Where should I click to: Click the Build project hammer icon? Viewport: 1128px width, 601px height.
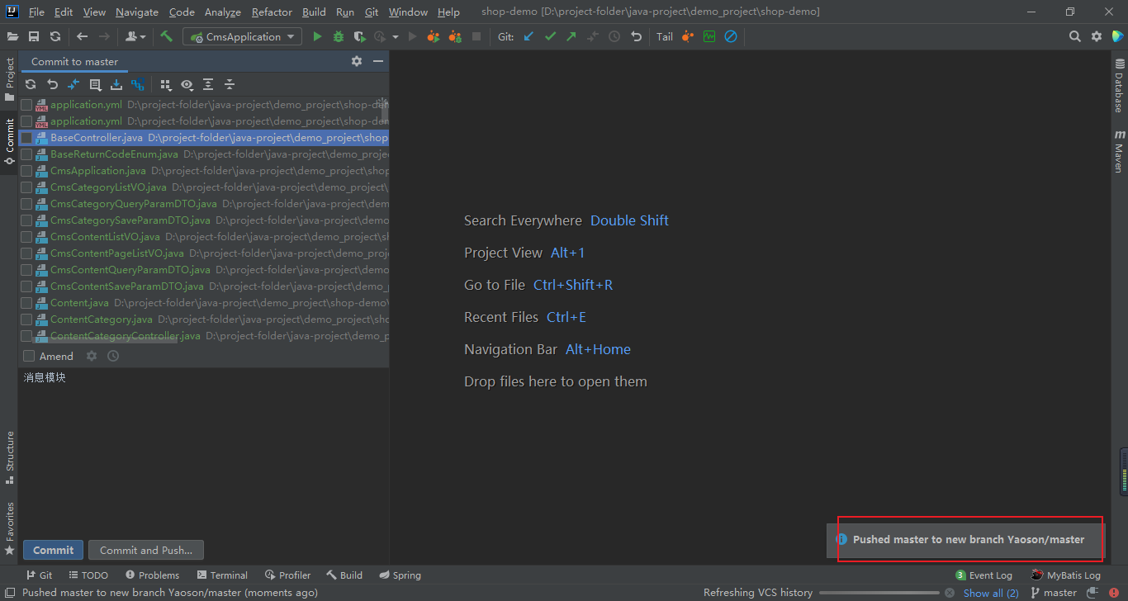(166, 36)
